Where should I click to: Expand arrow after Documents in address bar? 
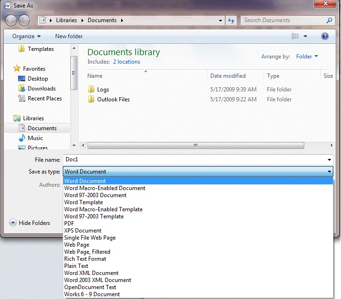point(122,20)
